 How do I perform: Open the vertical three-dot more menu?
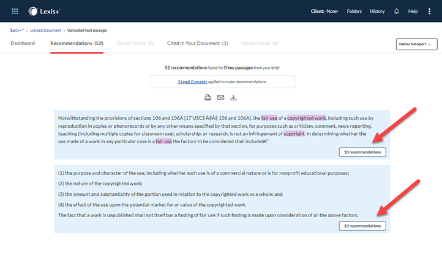tap(429, 11)
